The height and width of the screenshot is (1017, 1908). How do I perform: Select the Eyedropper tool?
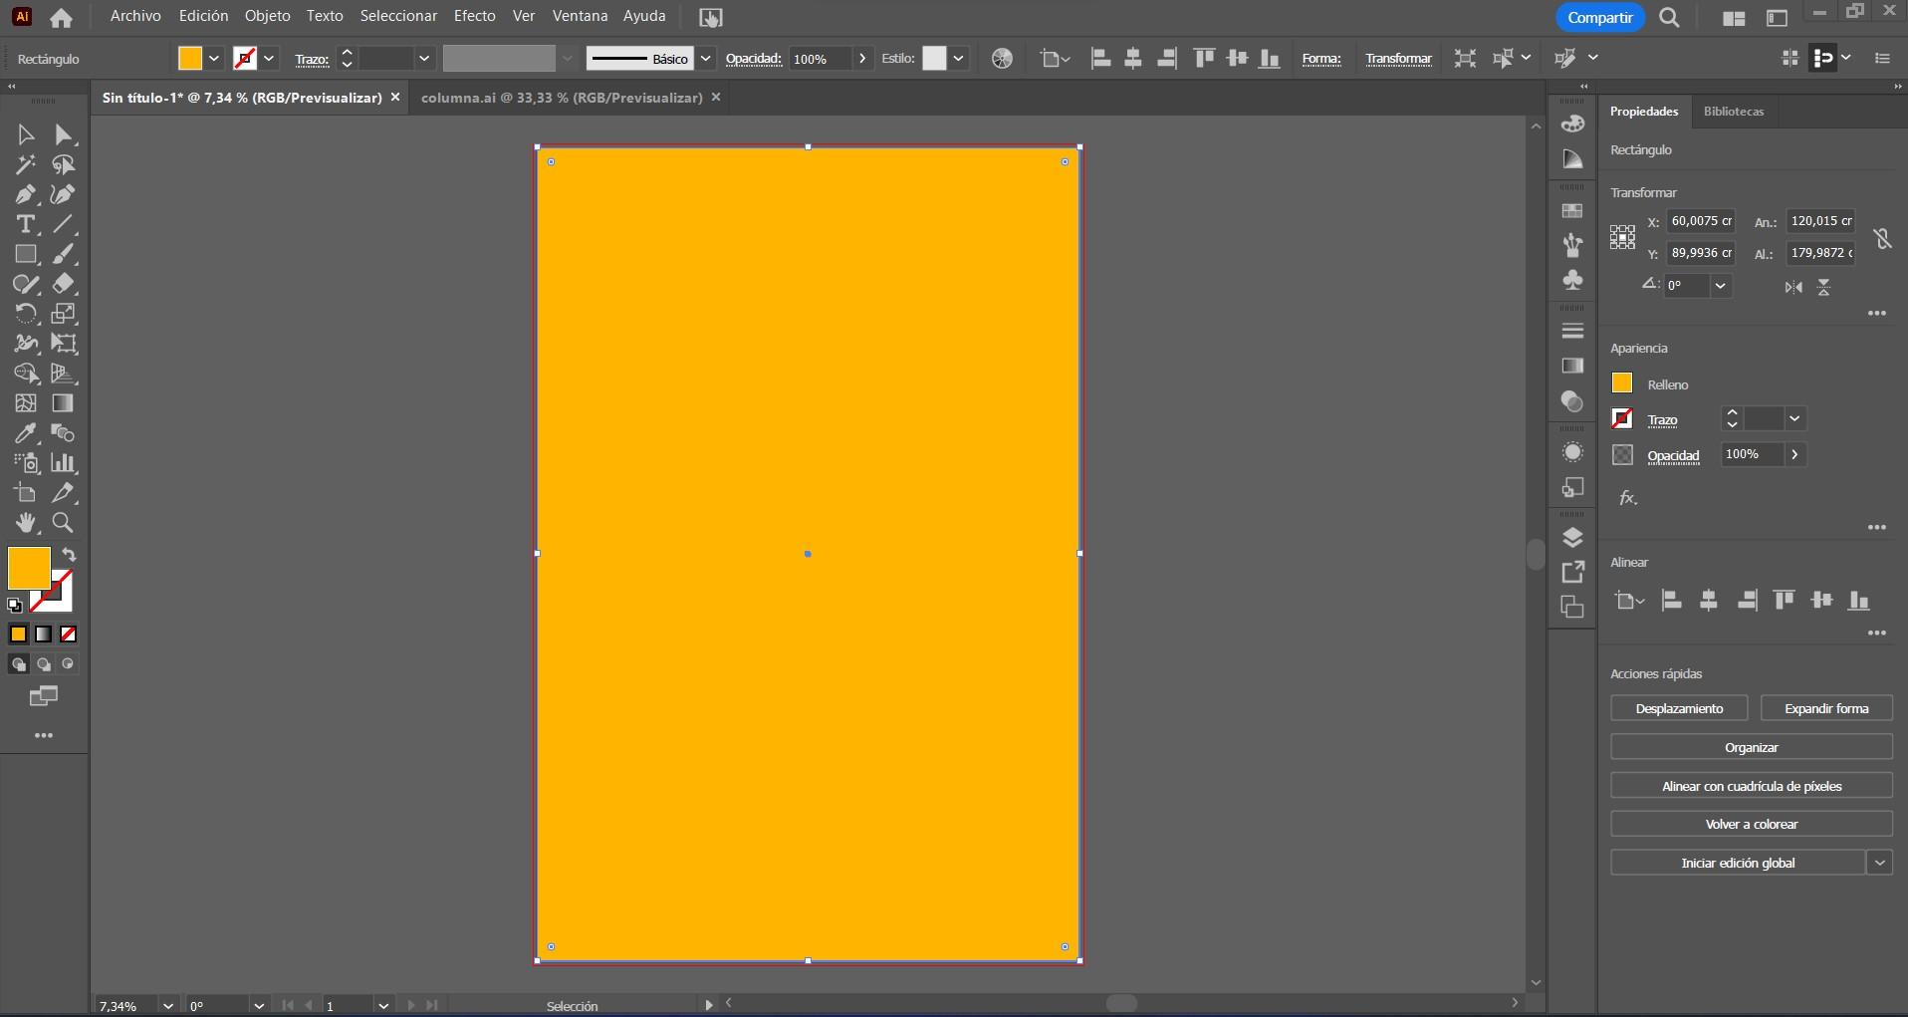point(26,433)
